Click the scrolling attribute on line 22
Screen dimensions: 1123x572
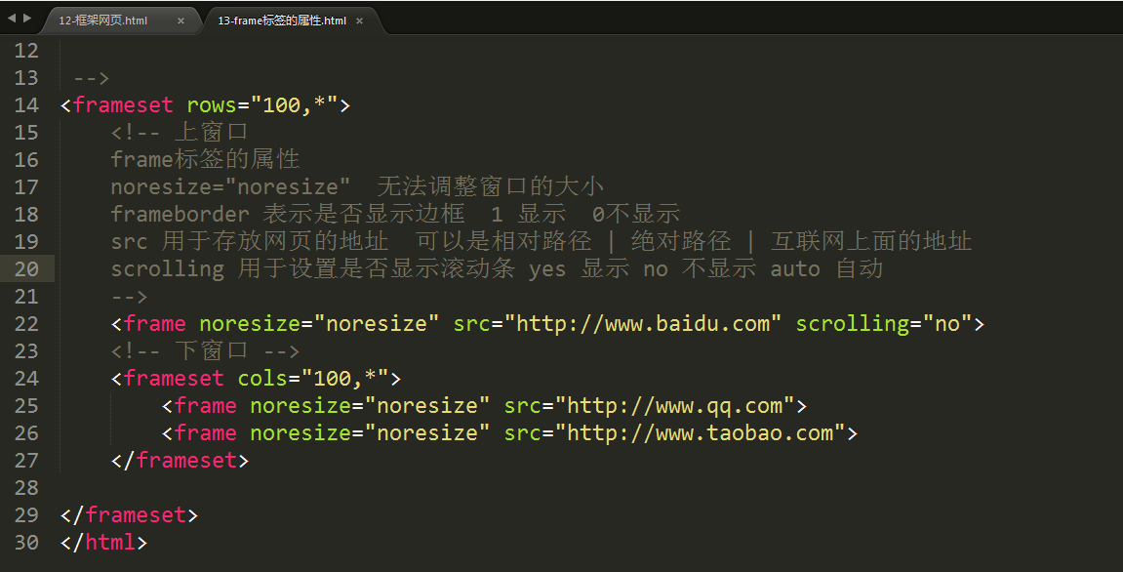853,324
